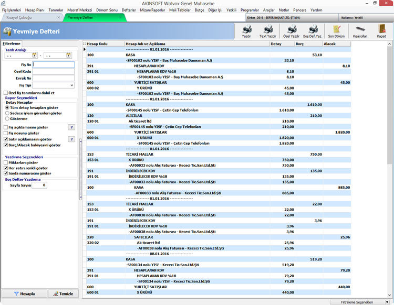Click the Boş Def.Yaz. printer icon
The image size is (394, 305).
pyautogui.click(x=313, y=29)
